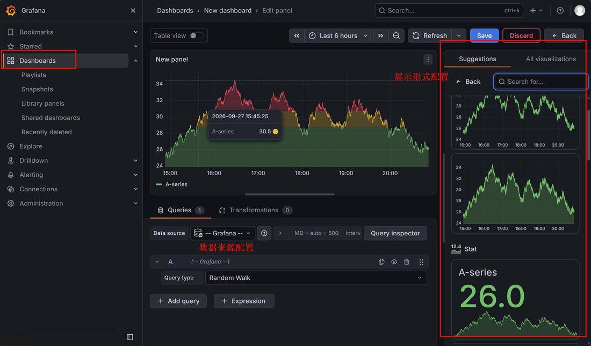Close the navigation menu with the X icon
Image resolution: width=591 pixels, height=346 pixels.
pos(133,11)
